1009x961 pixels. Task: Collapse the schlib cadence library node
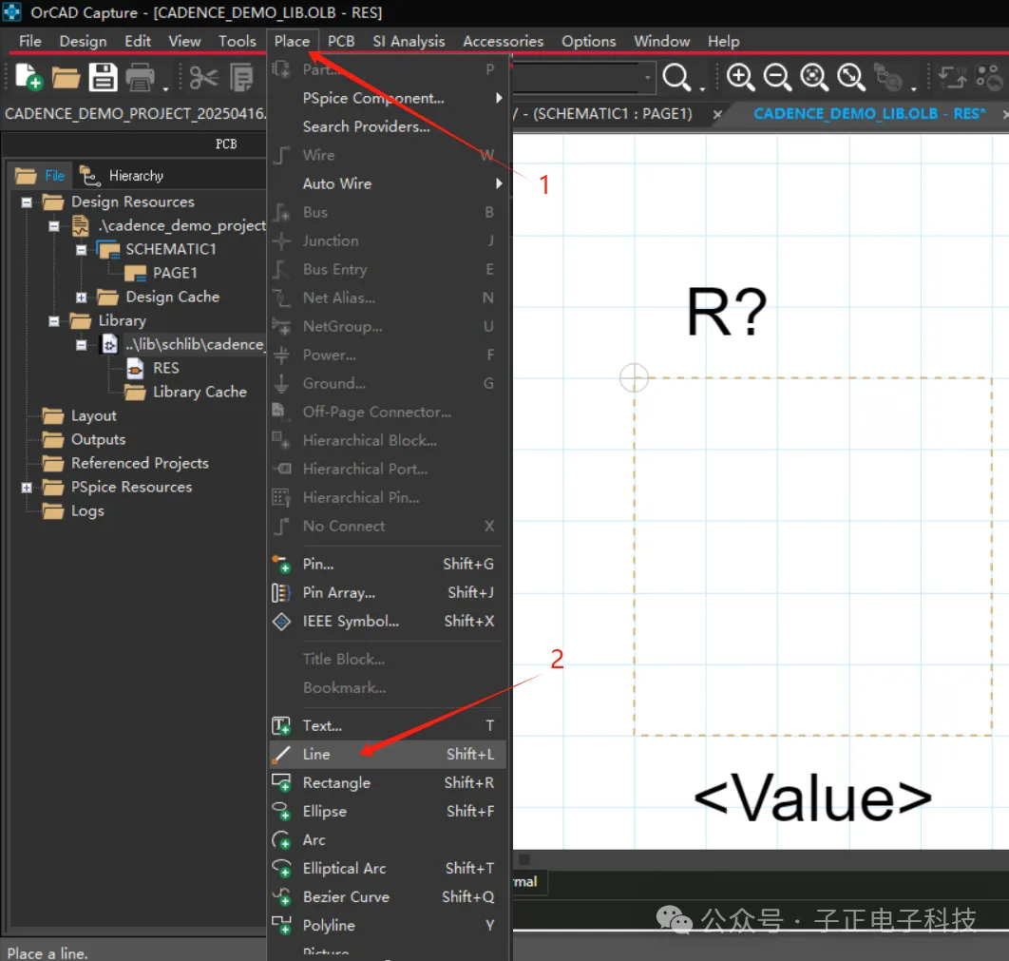[81, 345]
